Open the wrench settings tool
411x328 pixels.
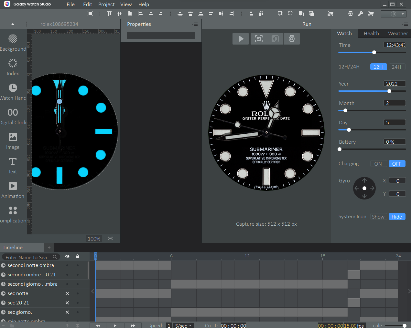coord(361,14)
